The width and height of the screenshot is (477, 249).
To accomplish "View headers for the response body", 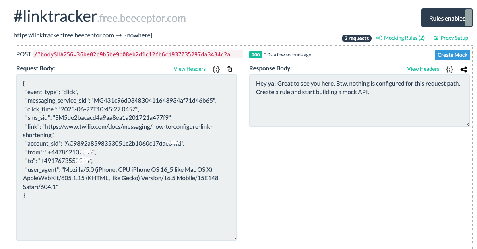I will (423, 69).
